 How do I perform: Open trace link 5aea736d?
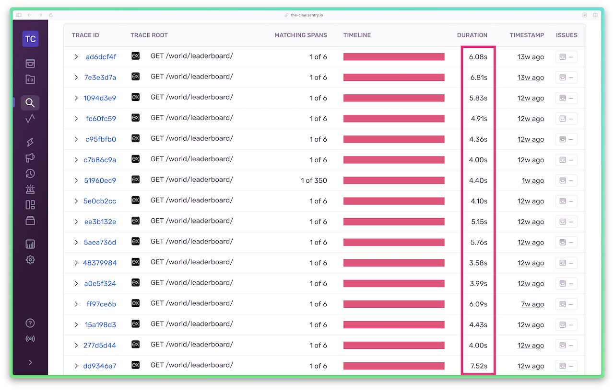(100, 242)
